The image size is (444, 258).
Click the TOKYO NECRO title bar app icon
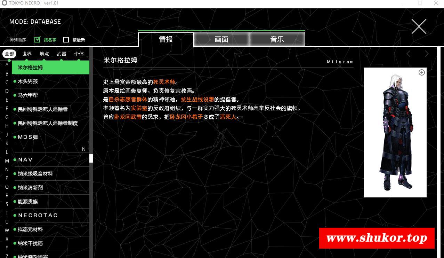(x=4, y=3)
